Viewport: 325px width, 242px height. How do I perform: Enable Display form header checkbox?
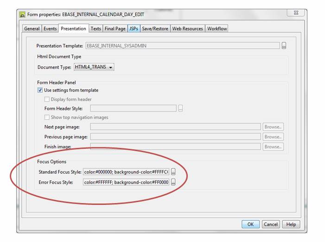(x=47, y=99)
